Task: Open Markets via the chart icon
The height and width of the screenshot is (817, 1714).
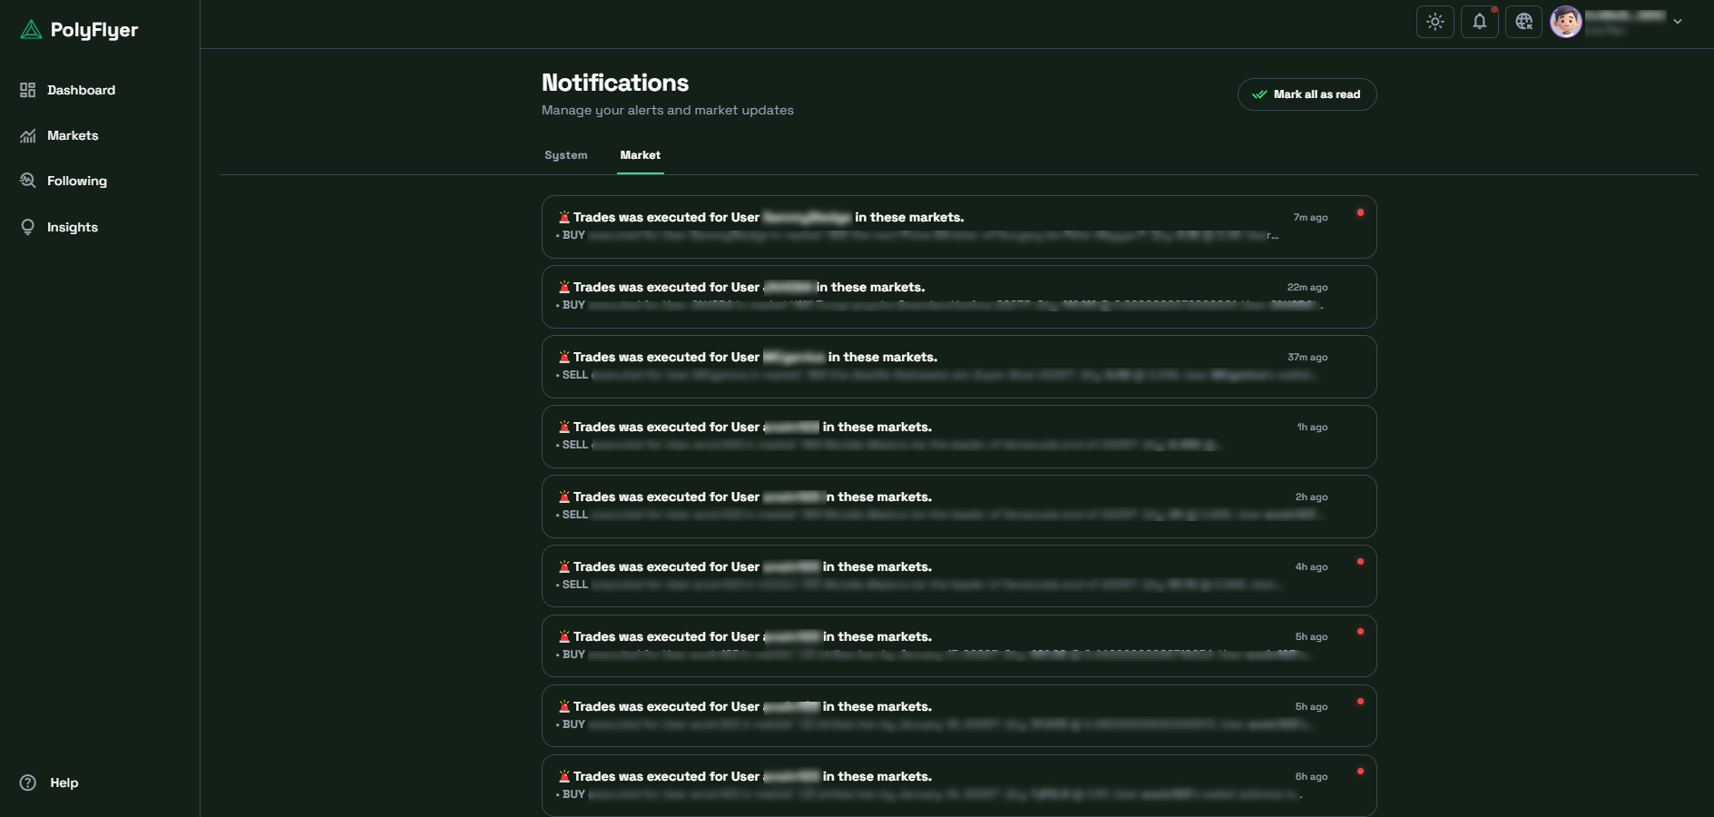Action: [x=28, y=135]
